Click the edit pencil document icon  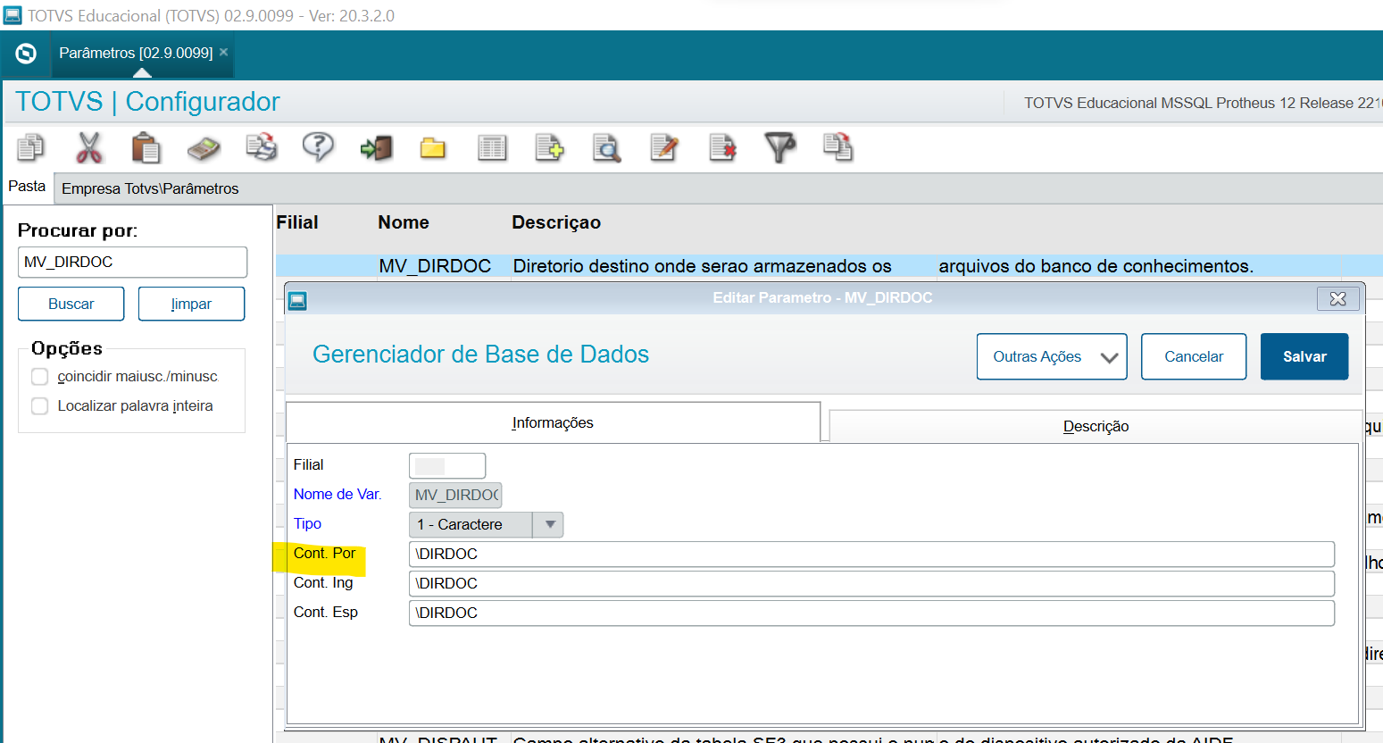tap(664, 147)
